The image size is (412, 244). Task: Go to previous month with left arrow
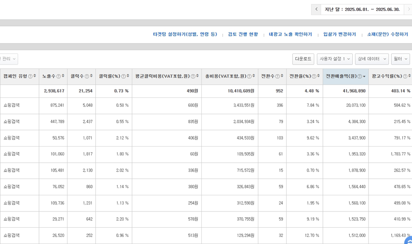pyautogui.click(x=316, y=9)
